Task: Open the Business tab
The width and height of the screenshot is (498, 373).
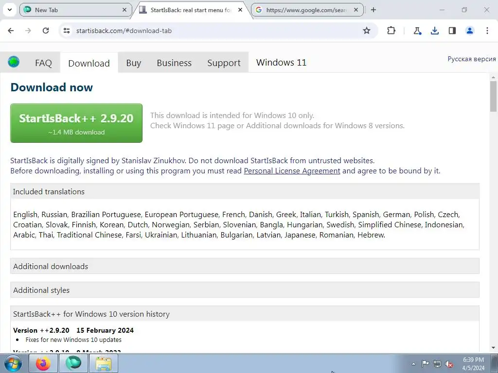Action: coord(174,63)
